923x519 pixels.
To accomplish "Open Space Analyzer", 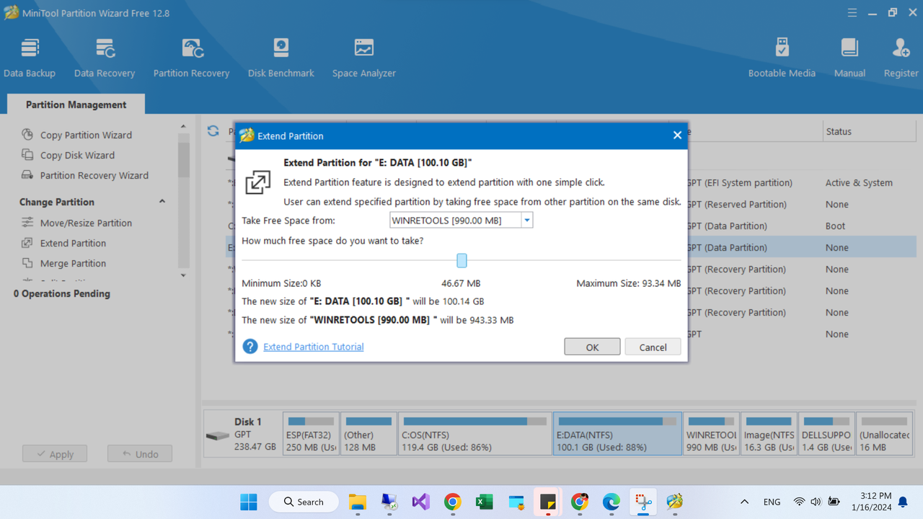I will [363, 58].
